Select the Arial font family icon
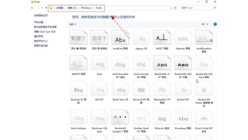Screen dimensions: 248x140 tap(99, 63)
